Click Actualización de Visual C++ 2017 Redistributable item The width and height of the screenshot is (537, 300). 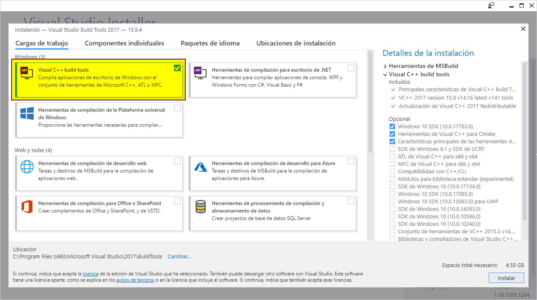[x=457, y=106]
